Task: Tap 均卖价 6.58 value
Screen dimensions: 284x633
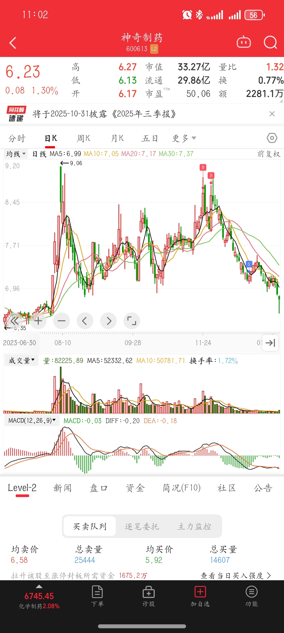Action: point(19,560)
